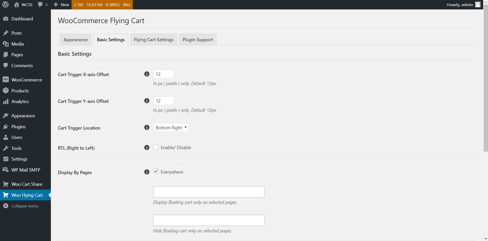Open the Plugin Support tab

click(x=198, y=39)
